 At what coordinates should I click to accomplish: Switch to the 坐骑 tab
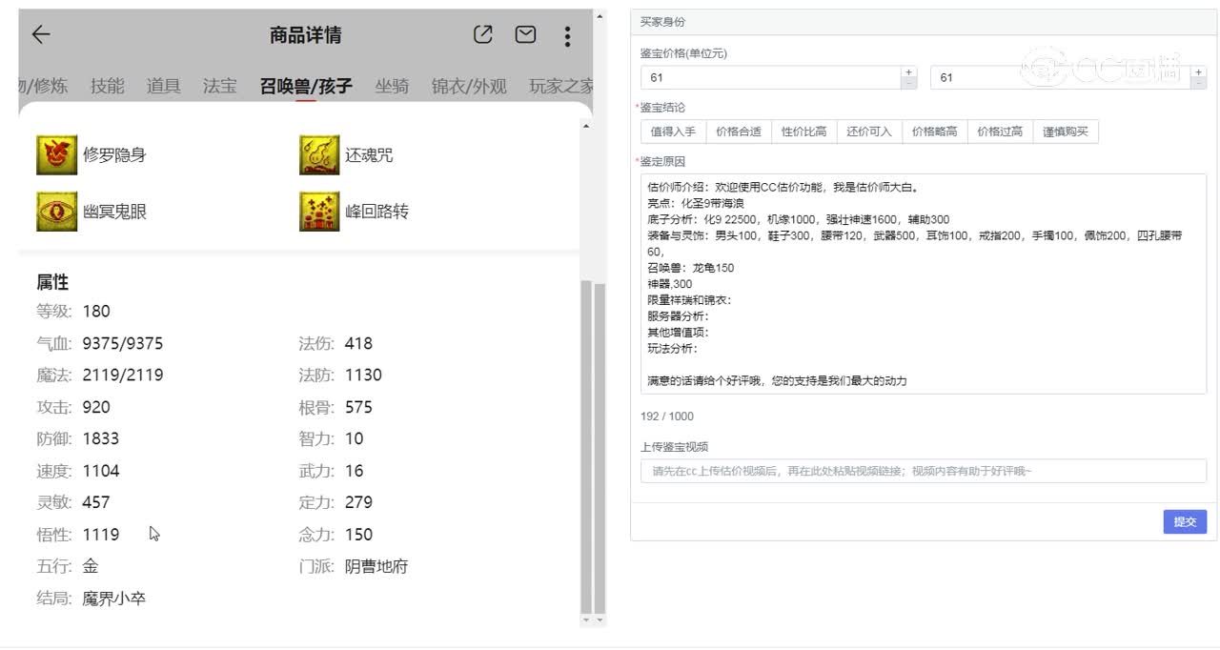[x=393, y=85]
